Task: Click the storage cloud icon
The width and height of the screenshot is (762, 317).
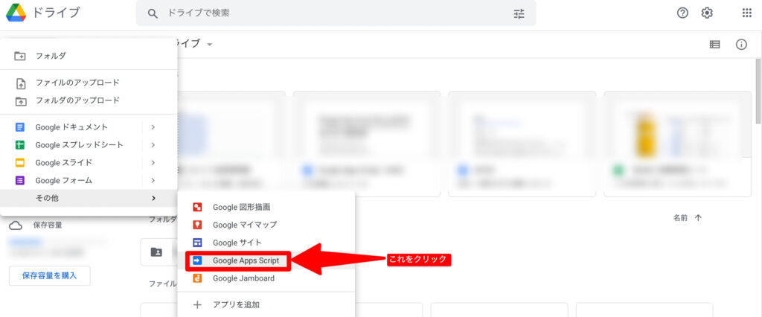Action: tap(16, 225)
